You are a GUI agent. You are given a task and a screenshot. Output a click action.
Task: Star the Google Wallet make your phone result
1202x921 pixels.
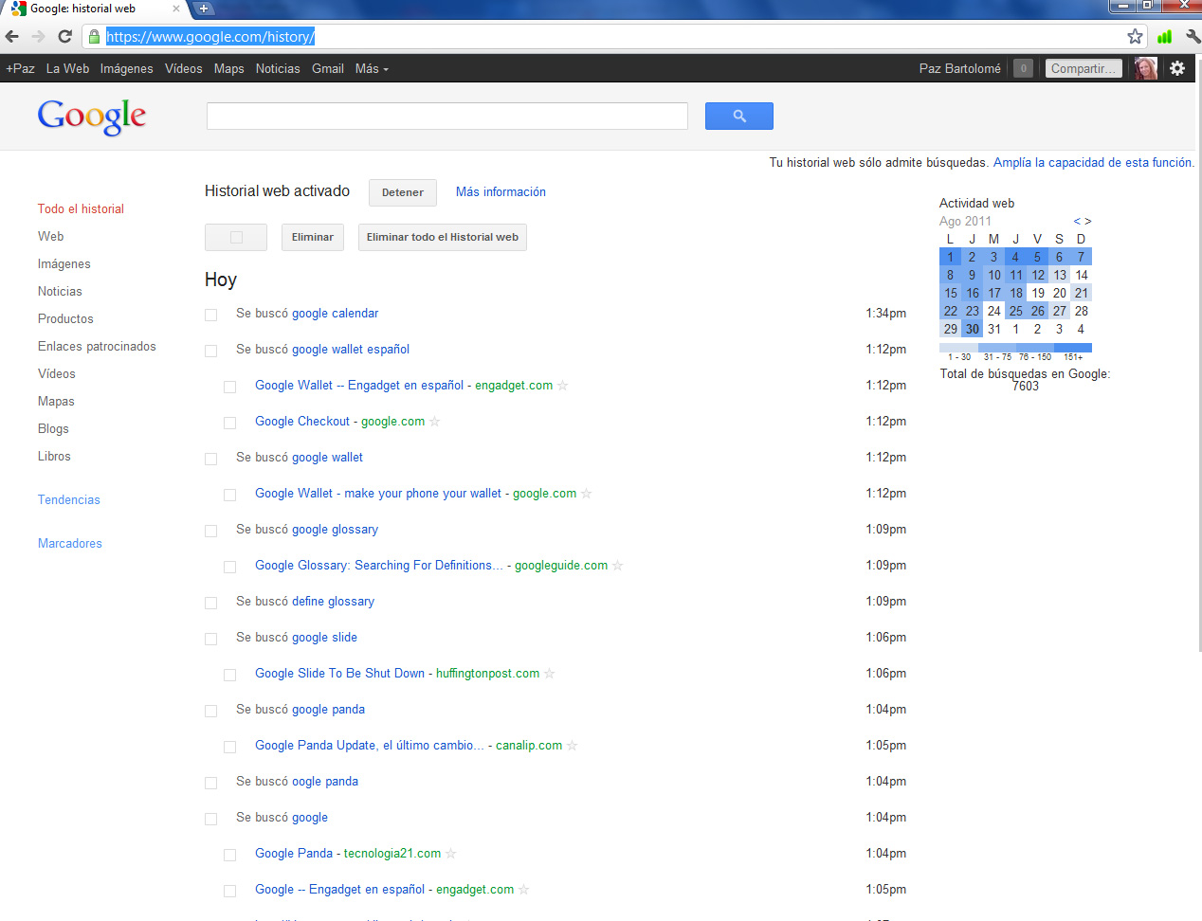point(587,494)
